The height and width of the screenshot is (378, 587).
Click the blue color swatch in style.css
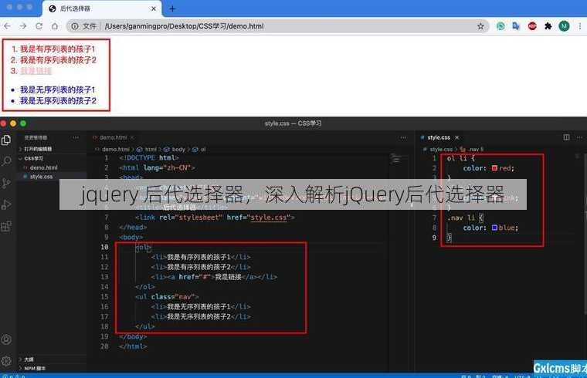coord(494,228)
